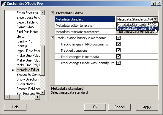
Task: Click the Edit metadata templates button
Action: [137, 32]
